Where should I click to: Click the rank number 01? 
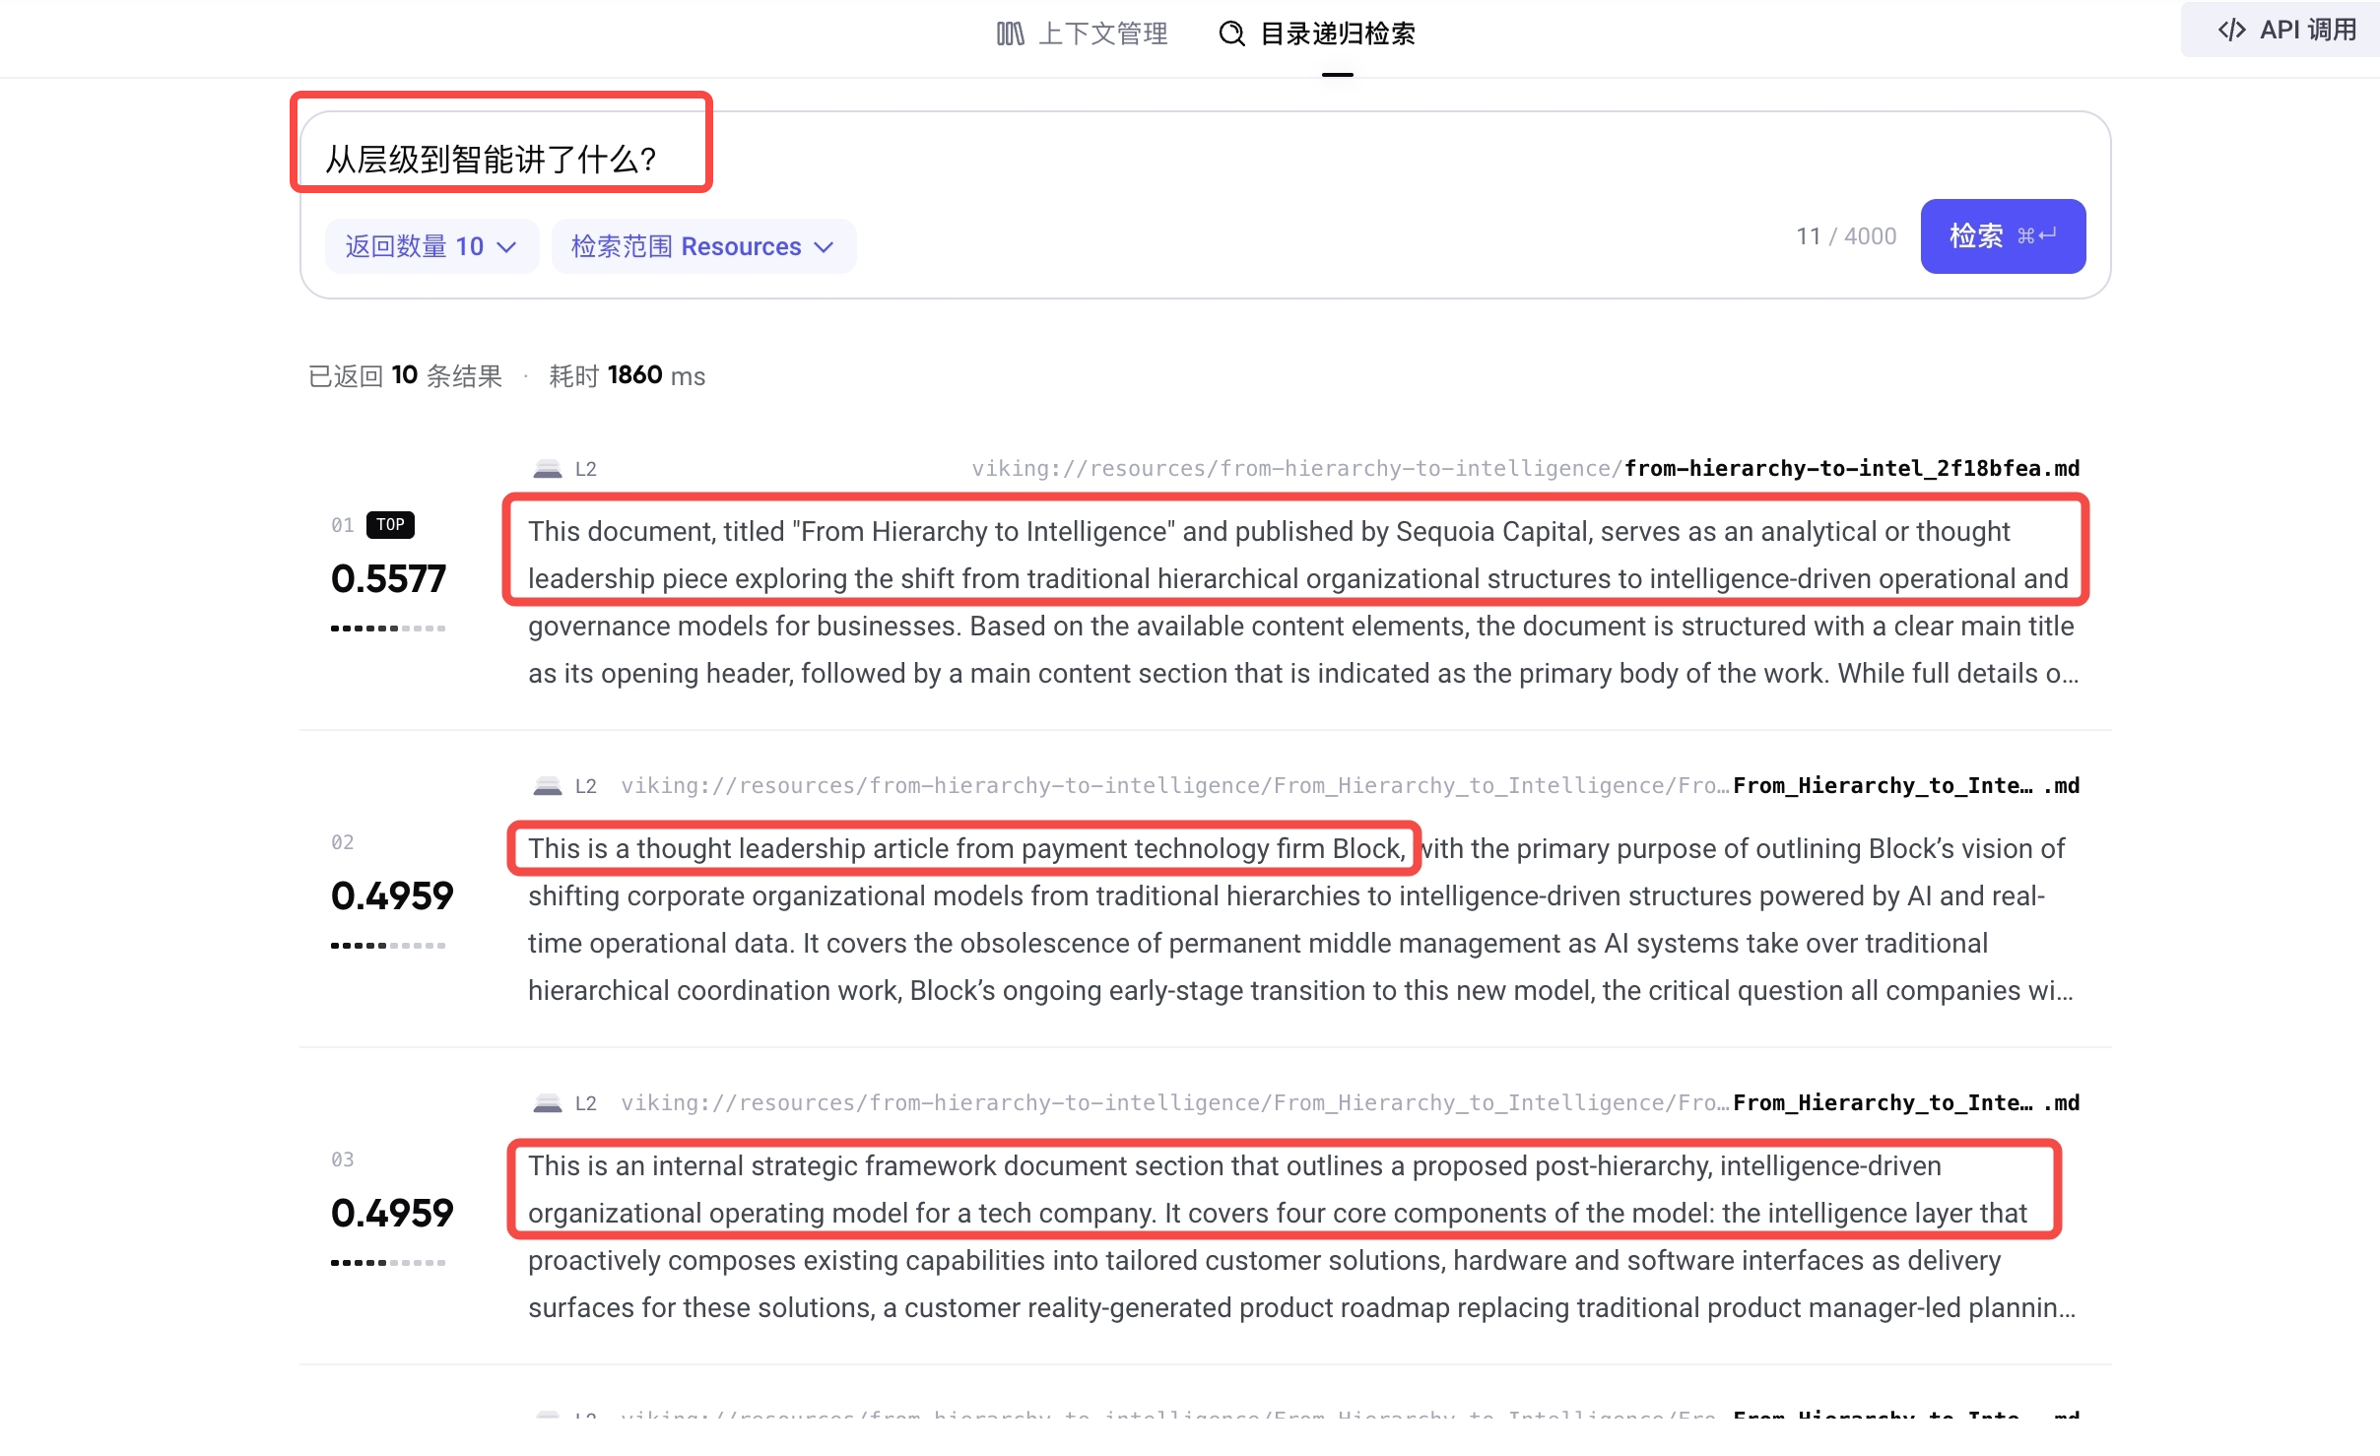tap(343, 525)
